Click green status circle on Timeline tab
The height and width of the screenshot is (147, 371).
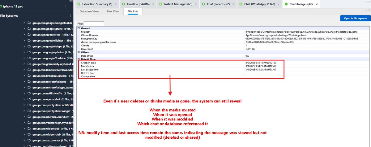pyautogui.click(x=123, y=4)
